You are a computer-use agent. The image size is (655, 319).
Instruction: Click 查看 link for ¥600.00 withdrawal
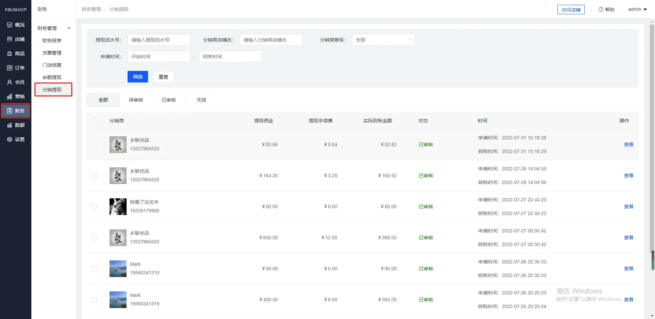click(628, 238)
